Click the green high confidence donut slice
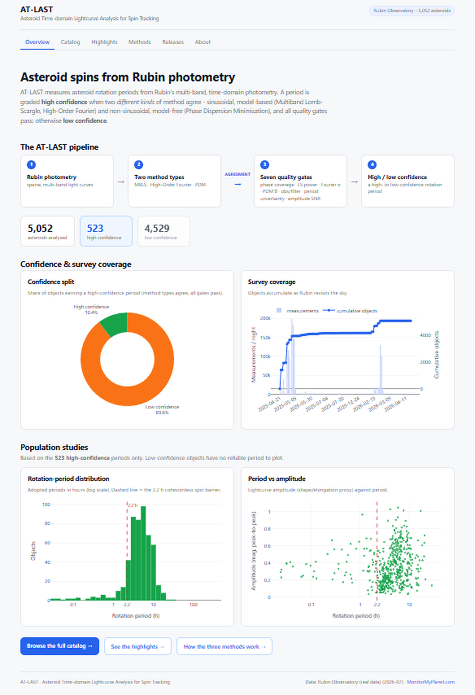The image size is (475, 695). click(115, 323)
